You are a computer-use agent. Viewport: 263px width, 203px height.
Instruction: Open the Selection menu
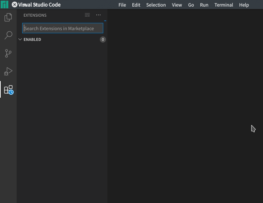pyautogui.click(x=156, y=5)
